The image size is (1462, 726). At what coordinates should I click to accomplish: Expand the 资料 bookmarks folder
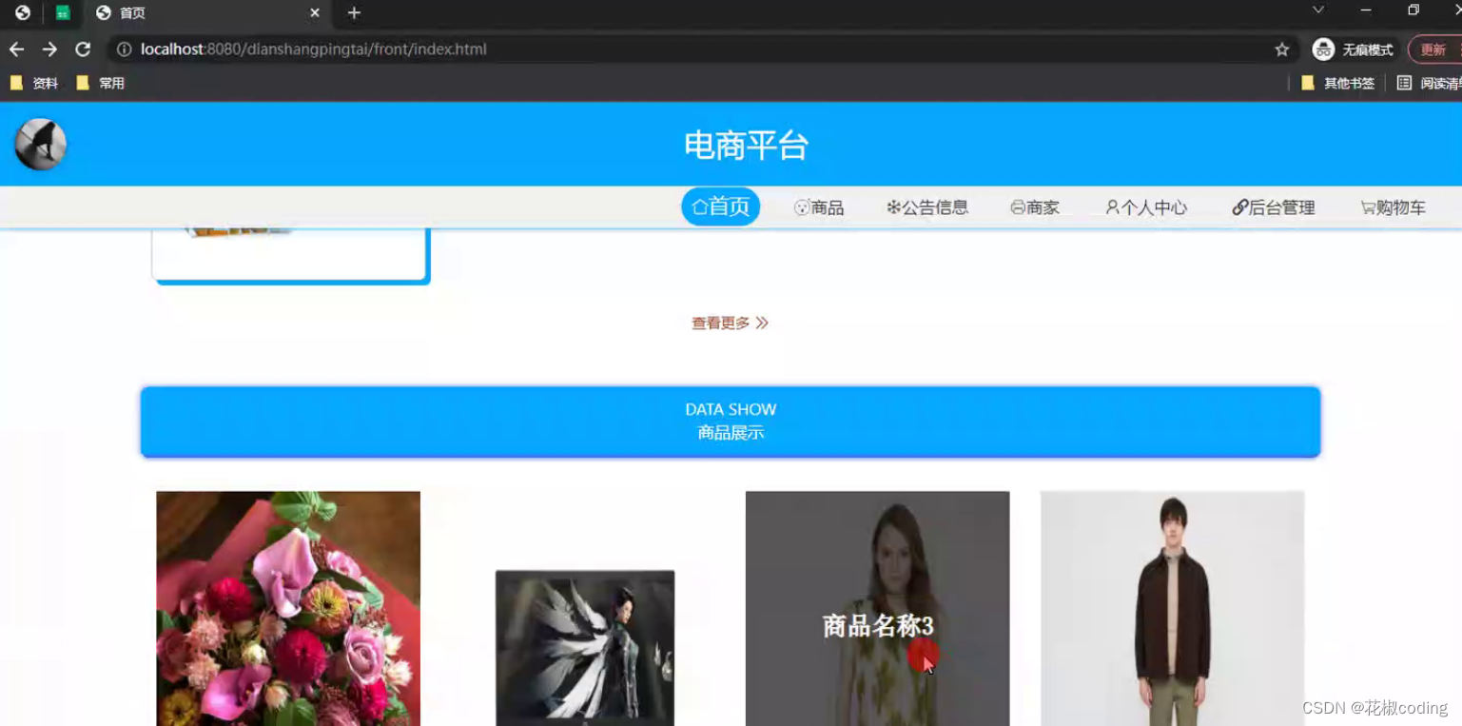[35, 83]
